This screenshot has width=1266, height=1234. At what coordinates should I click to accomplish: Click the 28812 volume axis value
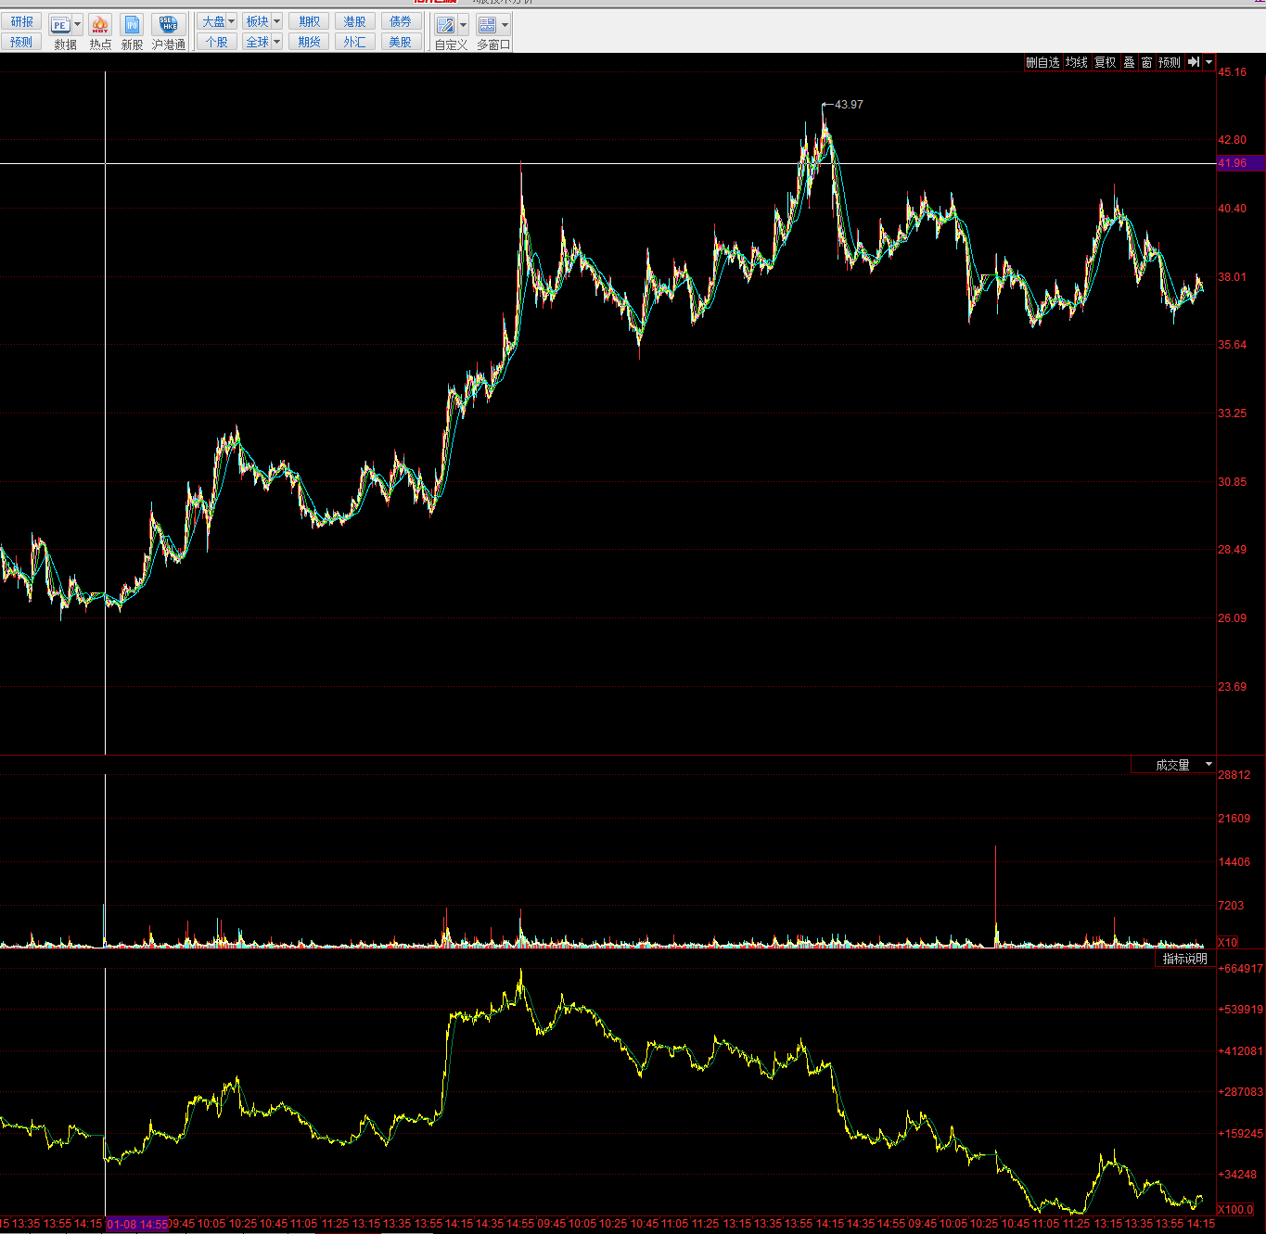tap(1234, 775)
